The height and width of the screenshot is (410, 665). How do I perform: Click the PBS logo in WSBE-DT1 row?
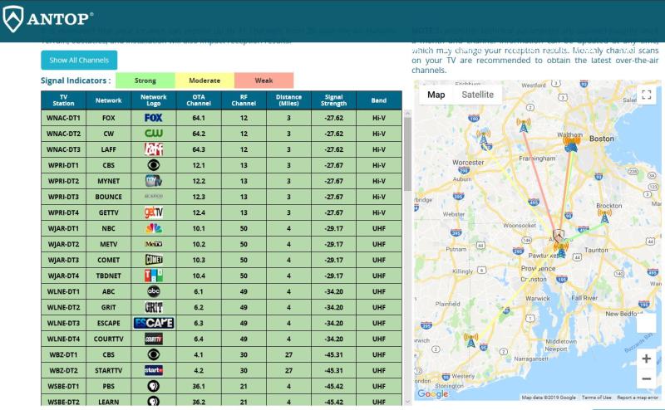(154, 386)
